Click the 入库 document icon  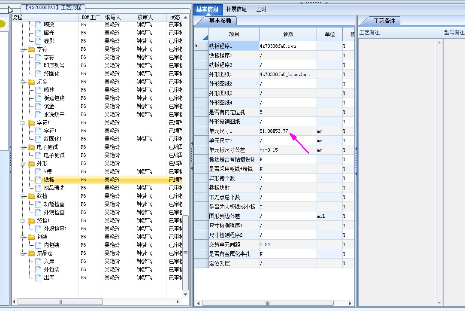point(38,262)
